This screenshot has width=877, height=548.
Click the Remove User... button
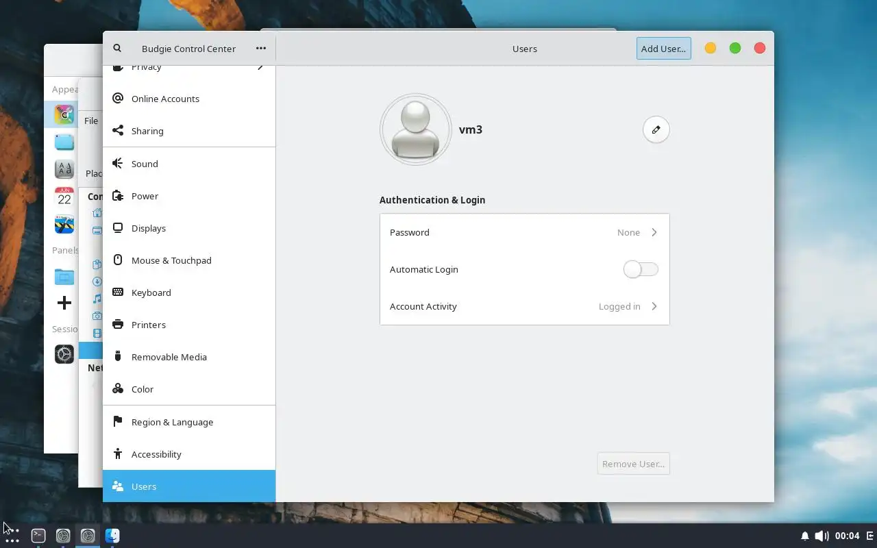[x=633, y=464]
